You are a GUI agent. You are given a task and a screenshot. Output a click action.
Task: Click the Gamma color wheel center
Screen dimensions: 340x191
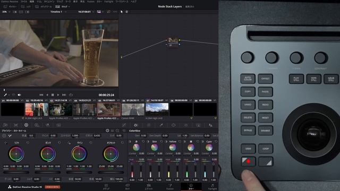(x=48, y=154)
